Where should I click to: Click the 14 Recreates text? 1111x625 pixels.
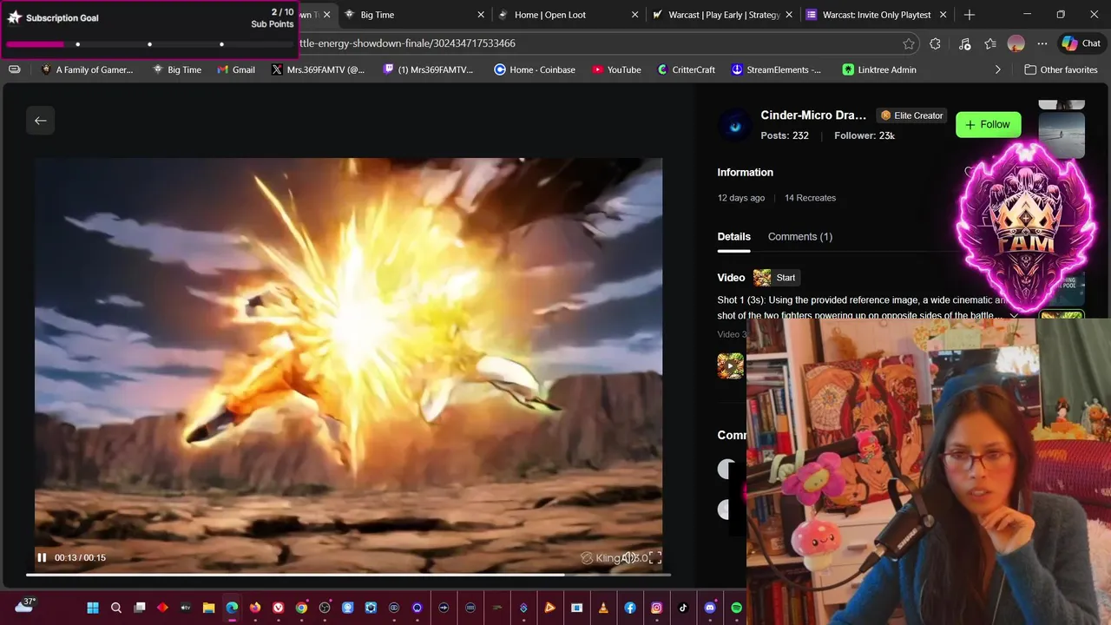point(810,198)
